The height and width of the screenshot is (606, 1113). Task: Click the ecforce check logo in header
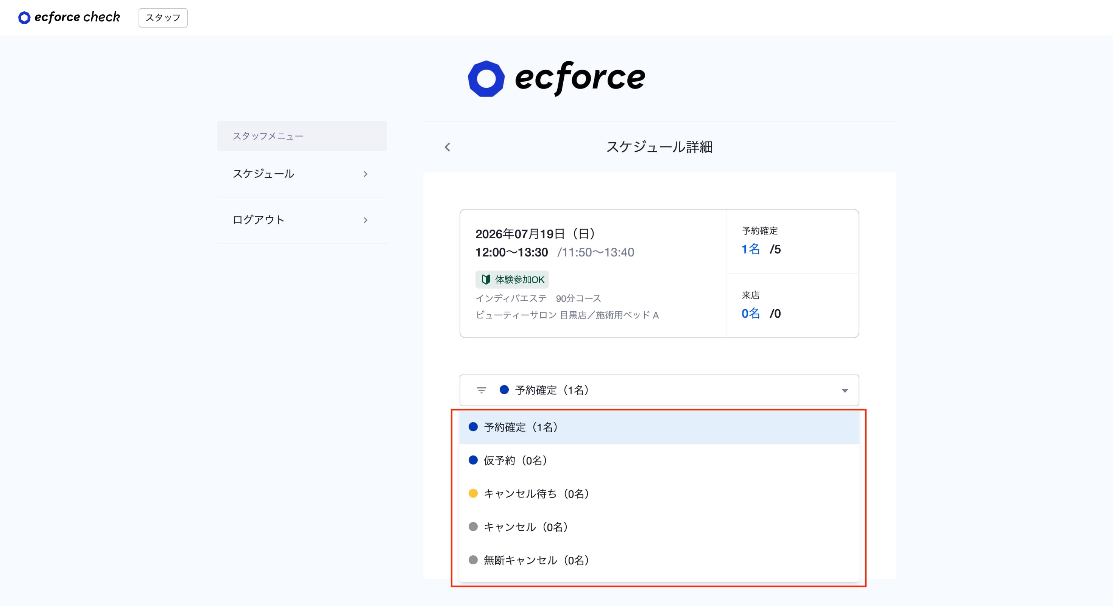(69, 17)
